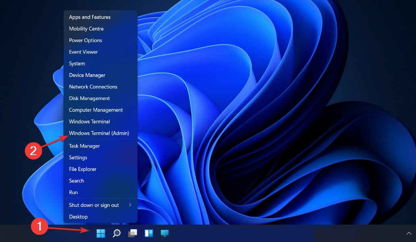The width and height of the screenshot is (416, 242).
Task: Open the Start menu from the taskbar
Action: [100, 233]
